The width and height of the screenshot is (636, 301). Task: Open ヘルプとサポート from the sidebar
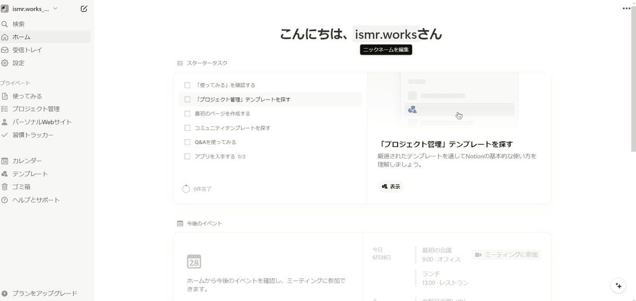pos(46,200)
